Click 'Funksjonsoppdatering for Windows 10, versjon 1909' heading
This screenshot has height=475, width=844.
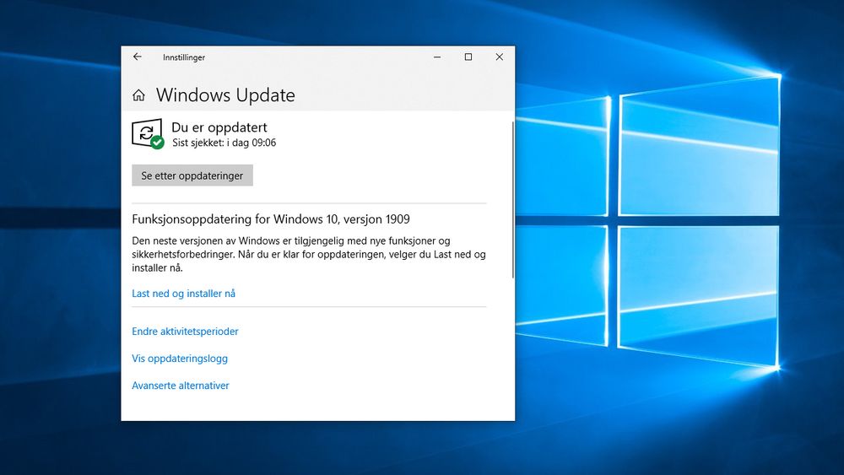[x=271, y=219]
